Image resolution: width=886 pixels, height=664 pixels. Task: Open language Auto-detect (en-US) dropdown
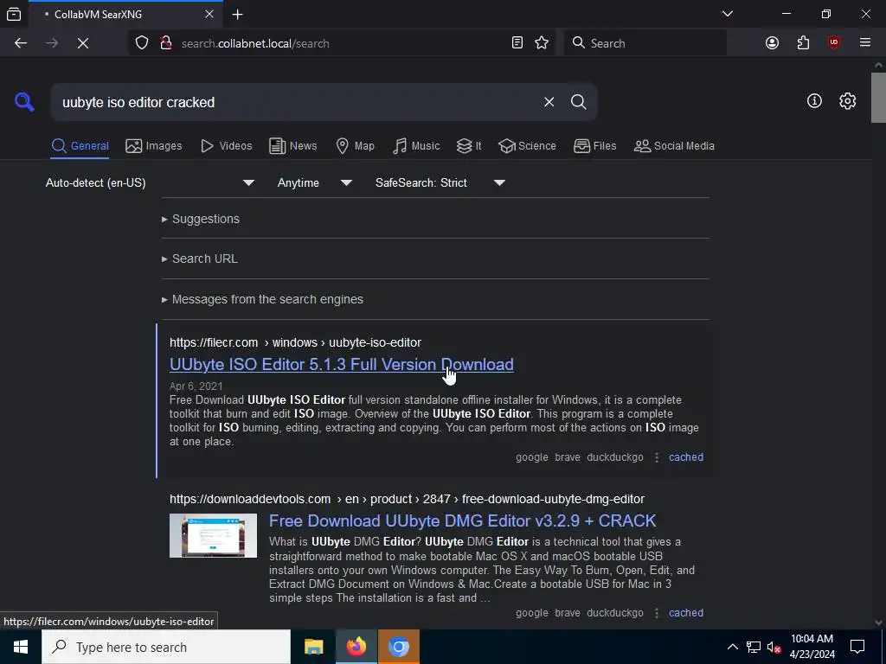(x=151, y=183)
